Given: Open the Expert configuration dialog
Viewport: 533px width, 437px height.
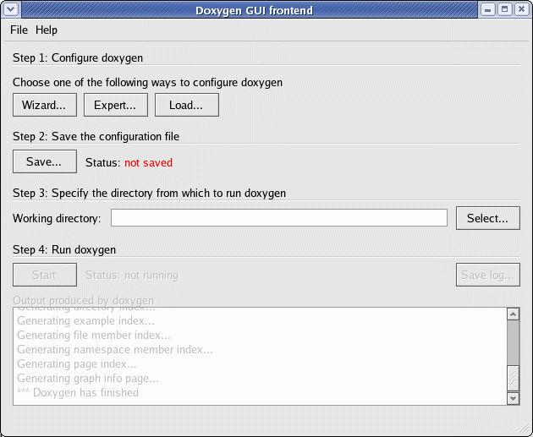Looking at the screenshot, I should [115, 105].
